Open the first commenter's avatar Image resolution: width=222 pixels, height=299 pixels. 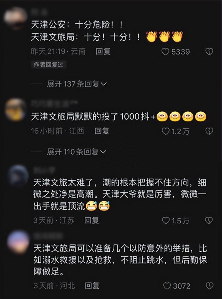[15, 18]
